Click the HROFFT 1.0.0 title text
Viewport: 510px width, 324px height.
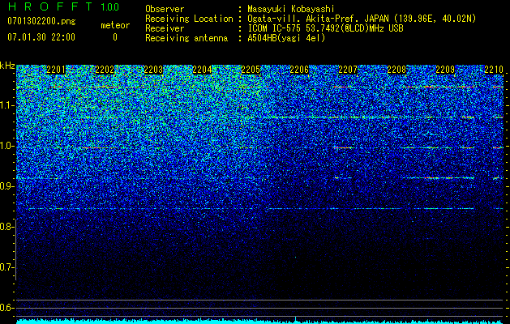point(64,6)
